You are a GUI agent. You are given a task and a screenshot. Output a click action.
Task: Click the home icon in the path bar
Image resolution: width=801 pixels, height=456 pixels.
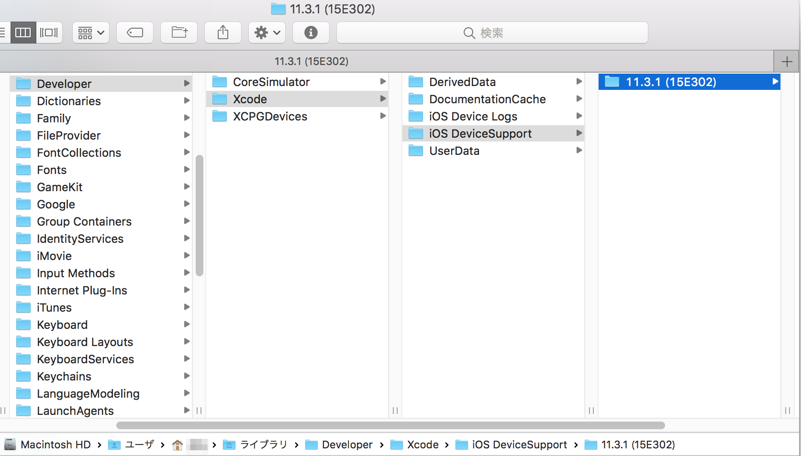177,445
